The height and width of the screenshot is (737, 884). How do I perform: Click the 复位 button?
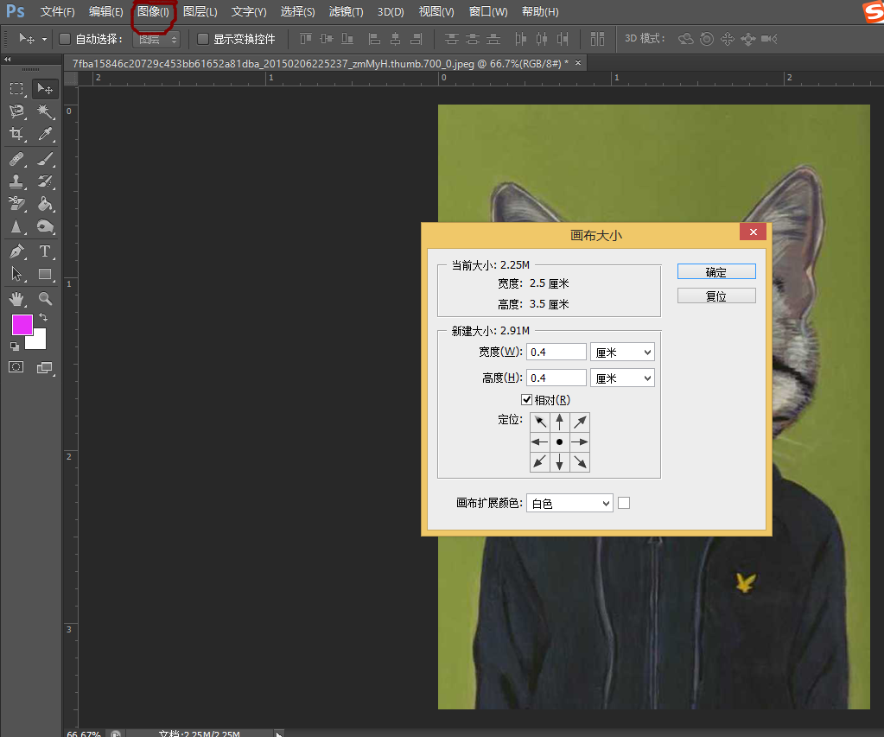click(x=716, y=296)
